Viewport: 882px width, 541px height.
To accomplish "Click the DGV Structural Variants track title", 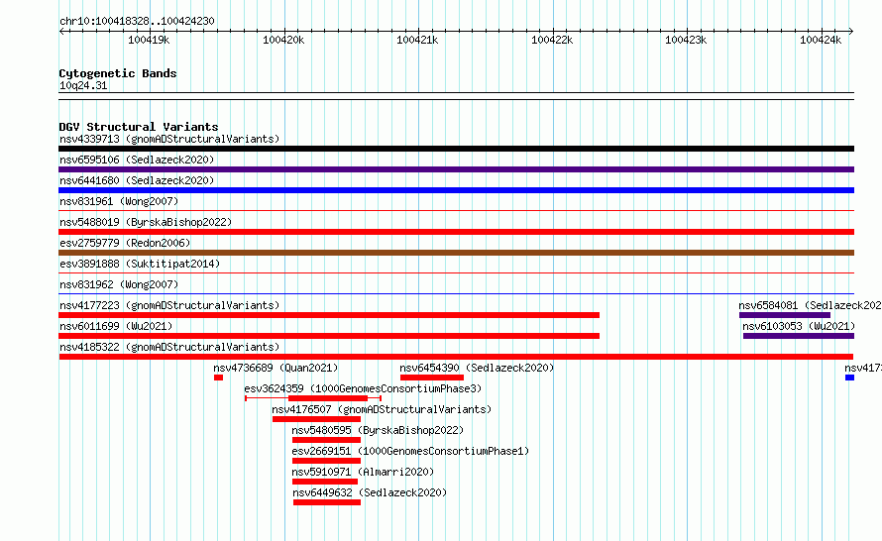I will pyautogui.click(x=139, y=127).
